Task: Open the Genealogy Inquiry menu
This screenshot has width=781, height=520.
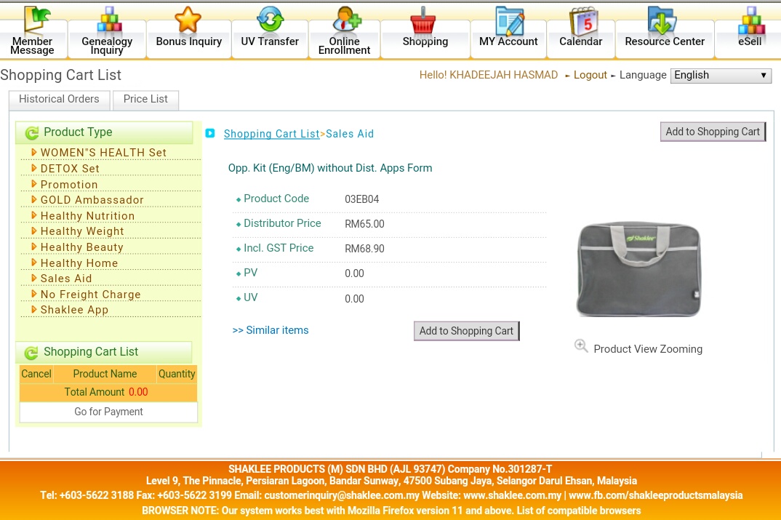Action: (x=107, y=45)
